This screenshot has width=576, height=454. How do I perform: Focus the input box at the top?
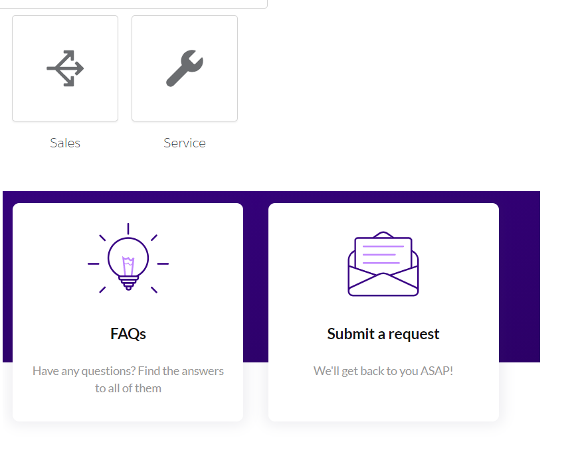pos(133,3)
